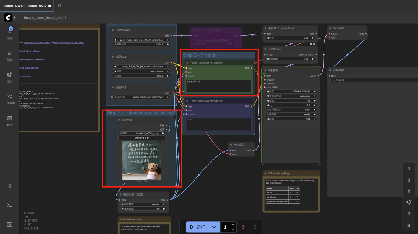Open the 生成后控制 randomize dropdown
418x234 pixels.
[291, 96]
